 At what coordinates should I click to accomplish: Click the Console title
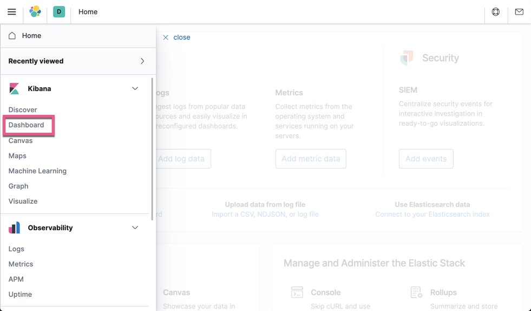pos(326,293)
